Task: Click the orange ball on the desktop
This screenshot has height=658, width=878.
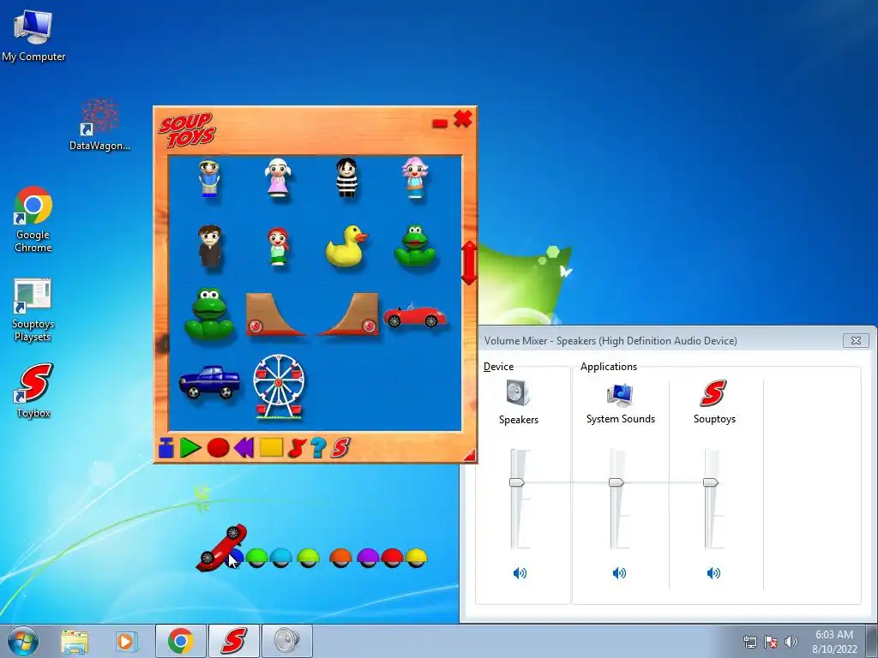Action: 340,558
